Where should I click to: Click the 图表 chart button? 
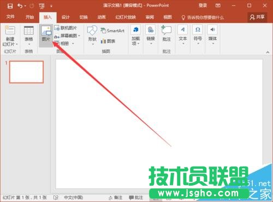108,41
